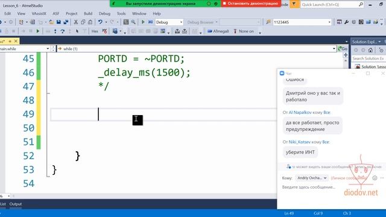Open the ASF menu
386x217 pixels.
click(x=56, y=13)
